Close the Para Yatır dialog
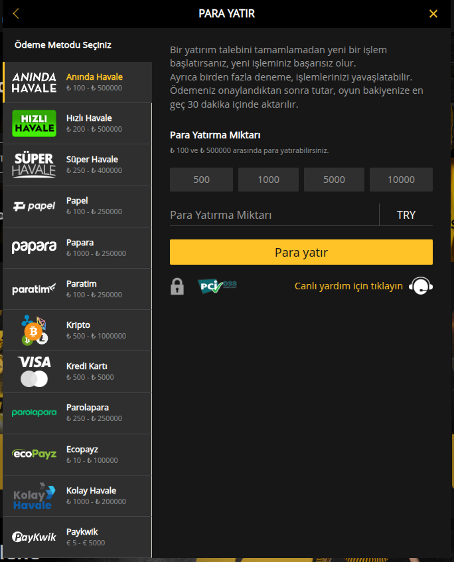The width and height of the screenshot is (454, 562). (x=433, y=13)
